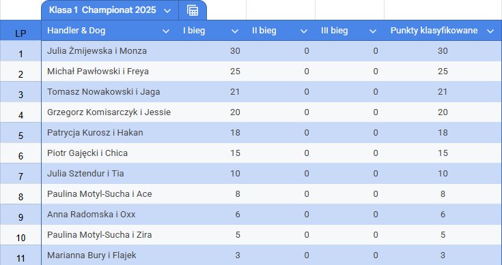Open the II bieg column dropdown arrow
This screenshot has height=265, width=502.
(304, 31)
